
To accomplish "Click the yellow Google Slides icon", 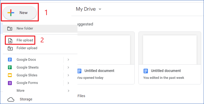I will coord(10,75).
